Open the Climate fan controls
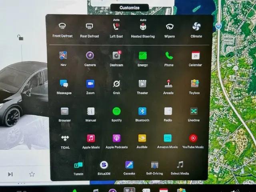 196,30
